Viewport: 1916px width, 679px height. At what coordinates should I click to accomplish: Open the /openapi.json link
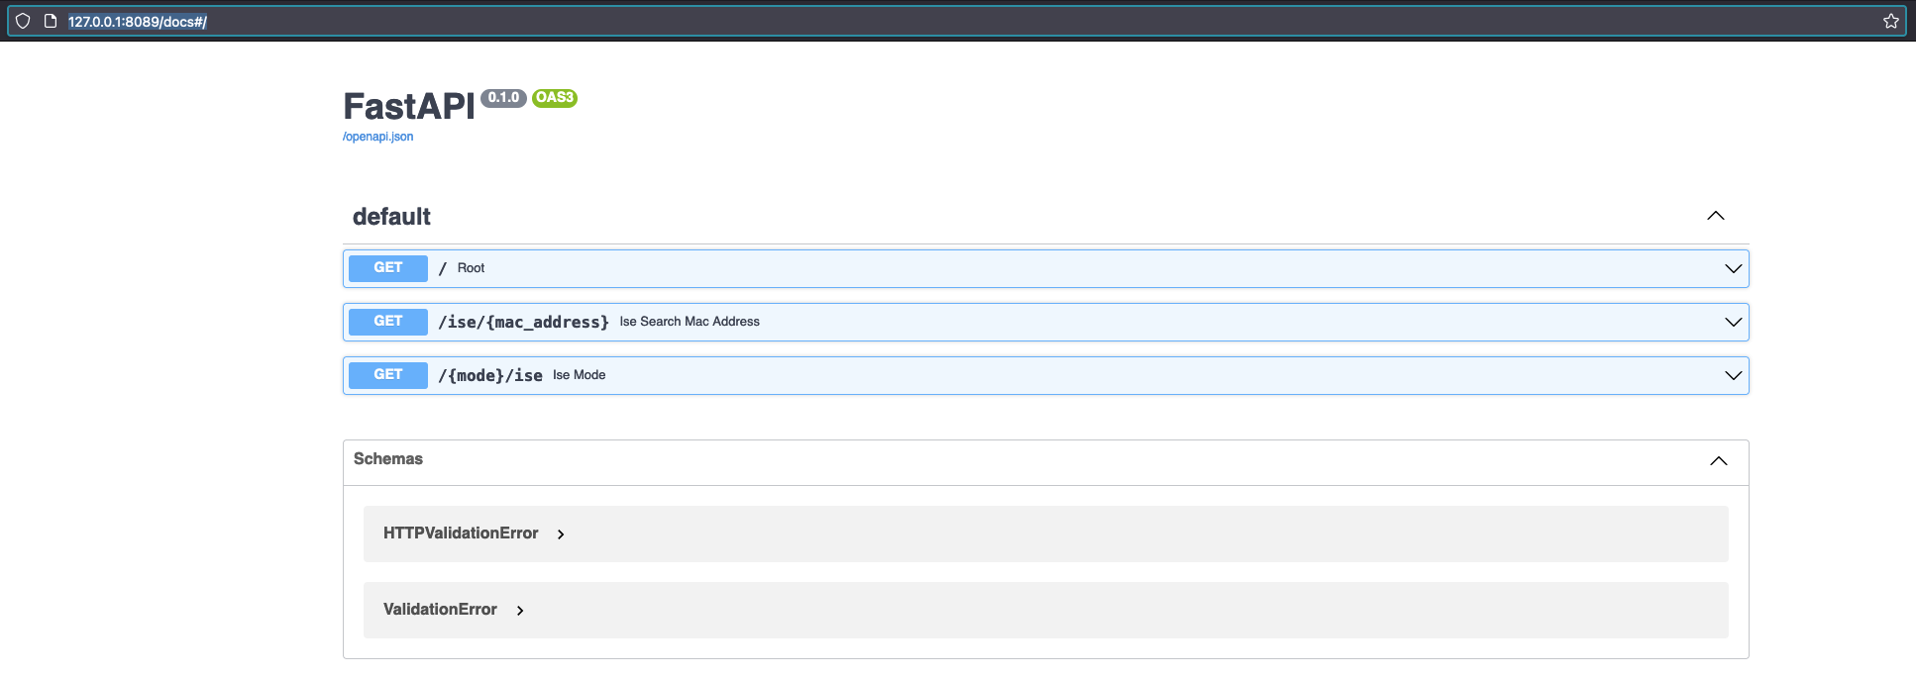click(x=377, y=137)
